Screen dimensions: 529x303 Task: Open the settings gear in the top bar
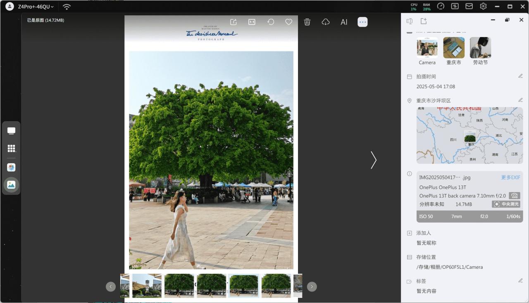(483, 7)
